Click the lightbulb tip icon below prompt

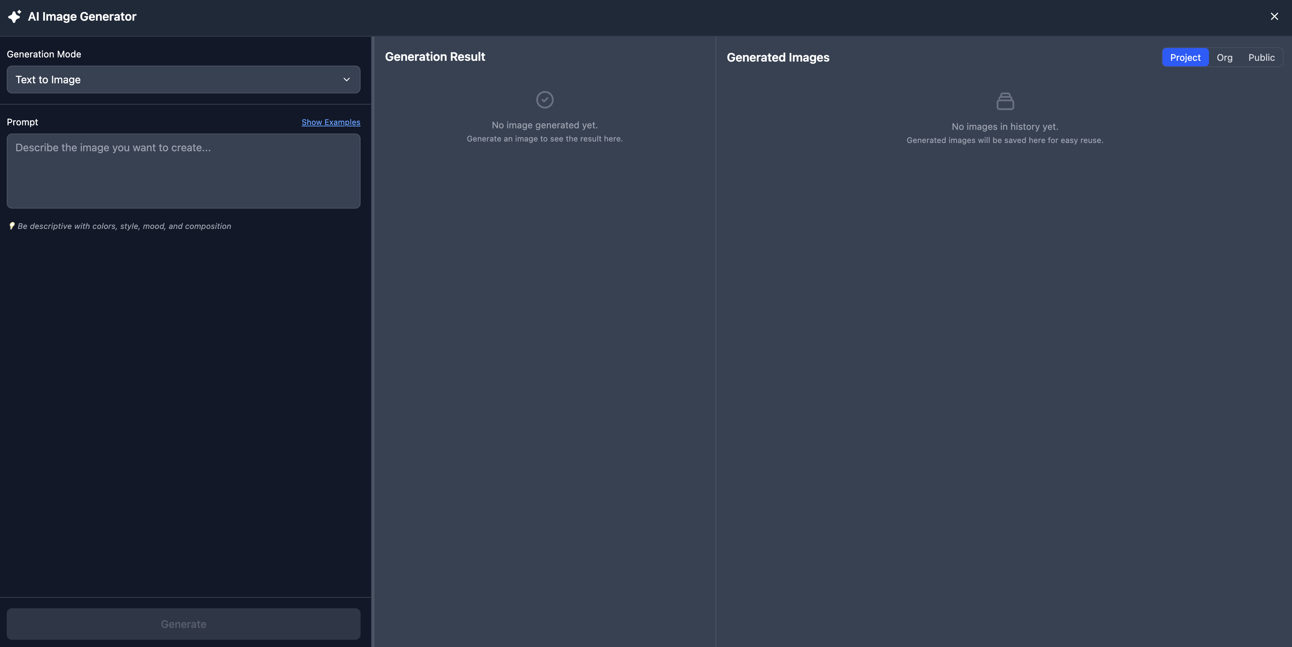click(12, 226)
